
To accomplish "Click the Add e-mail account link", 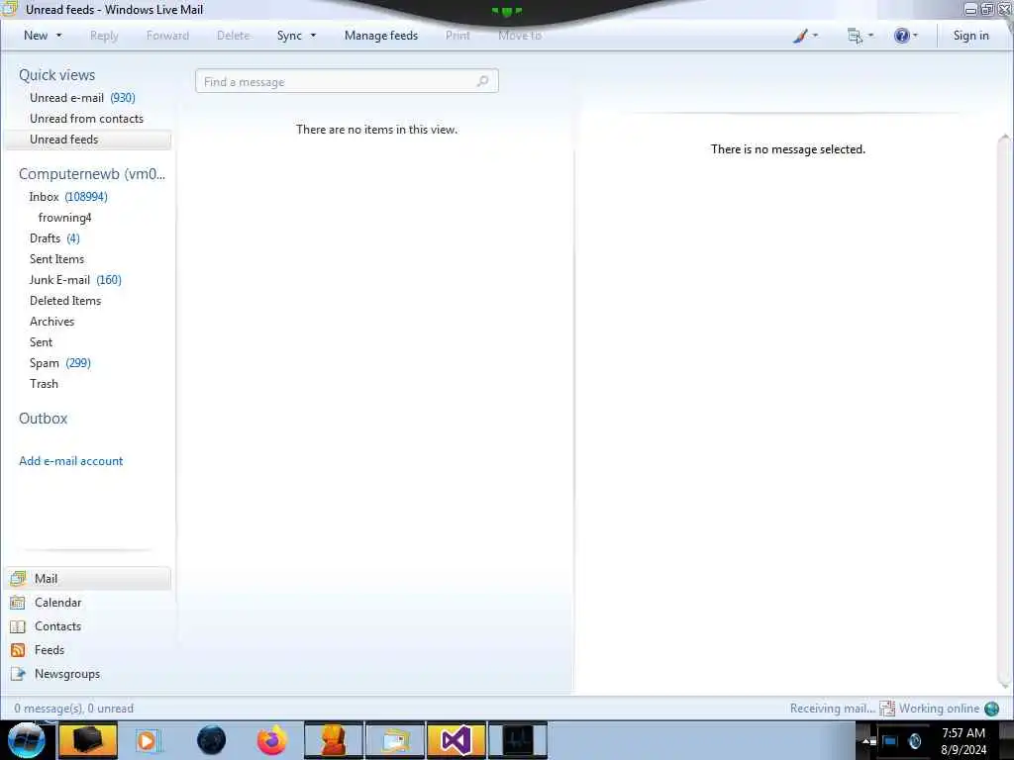I will (x=70, y=461).
